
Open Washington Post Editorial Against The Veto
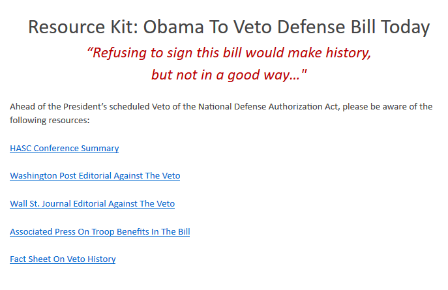click(x=95, y=175)
